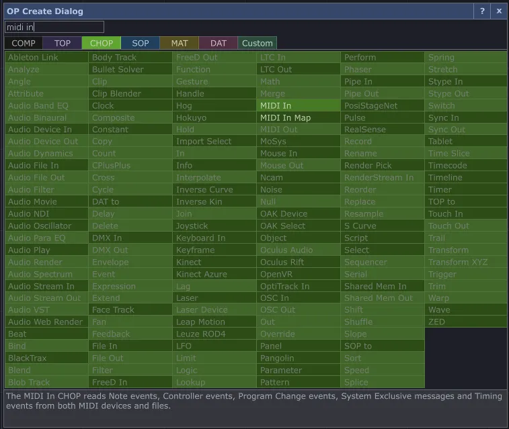Choose MIDI In Map operator
Screen dimensions: 509x429
[299, 117]
